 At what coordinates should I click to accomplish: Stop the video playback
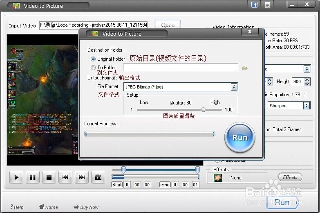coord(49,177)
